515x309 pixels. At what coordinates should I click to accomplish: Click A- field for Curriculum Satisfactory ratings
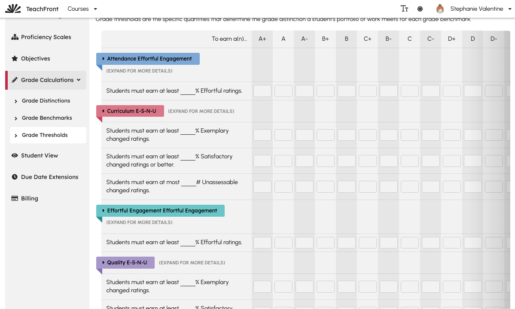tap(305, 161)
